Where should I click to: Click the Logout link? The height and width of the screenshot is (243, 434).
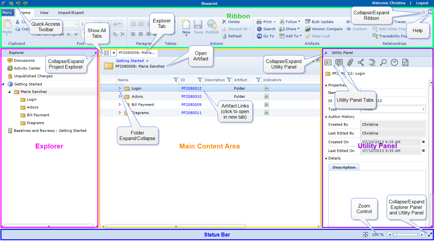point(422,3)
